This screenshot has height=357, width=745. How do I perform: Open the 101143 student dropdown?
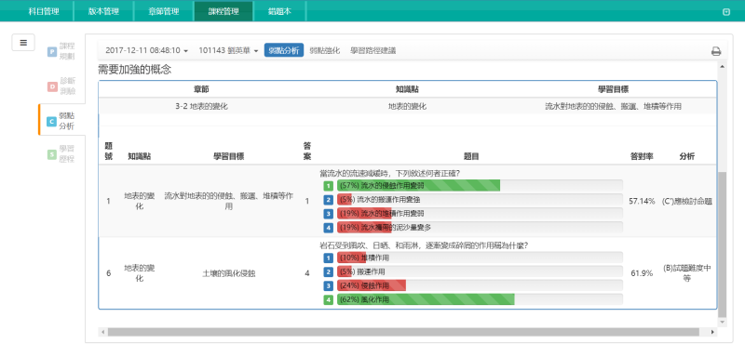tap(228, 50)
